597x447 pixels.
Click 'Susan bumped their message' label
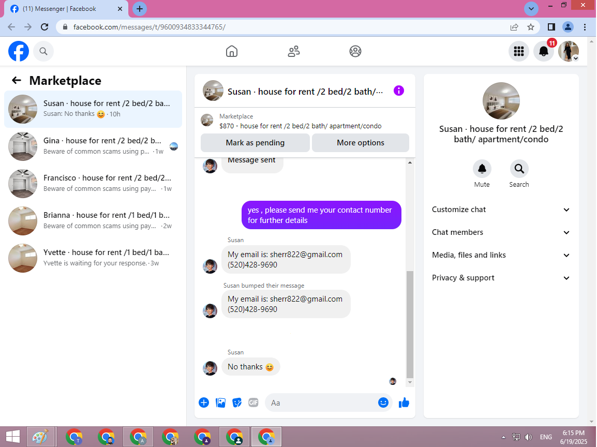click(264, 286)
